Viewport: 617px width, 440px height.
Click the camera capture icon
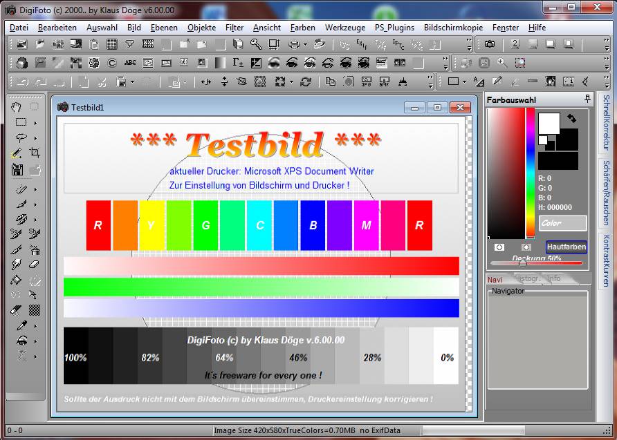tap(490, 44)
